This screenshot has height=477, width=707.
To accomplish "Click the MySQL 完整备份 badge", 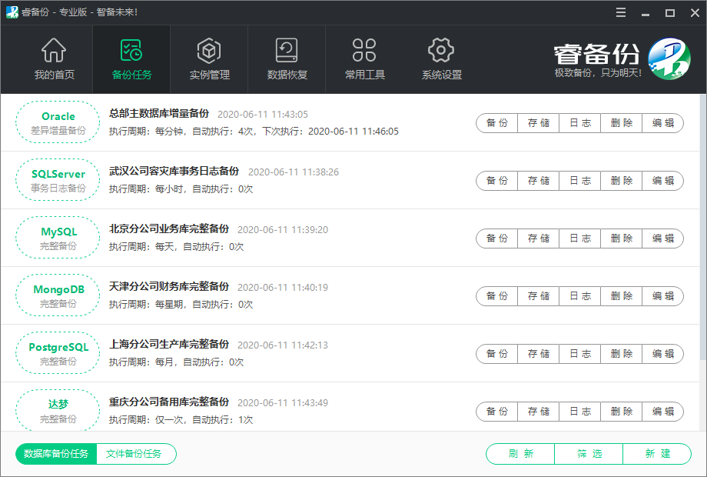I will pyautogui.click(x=58, y=238).
